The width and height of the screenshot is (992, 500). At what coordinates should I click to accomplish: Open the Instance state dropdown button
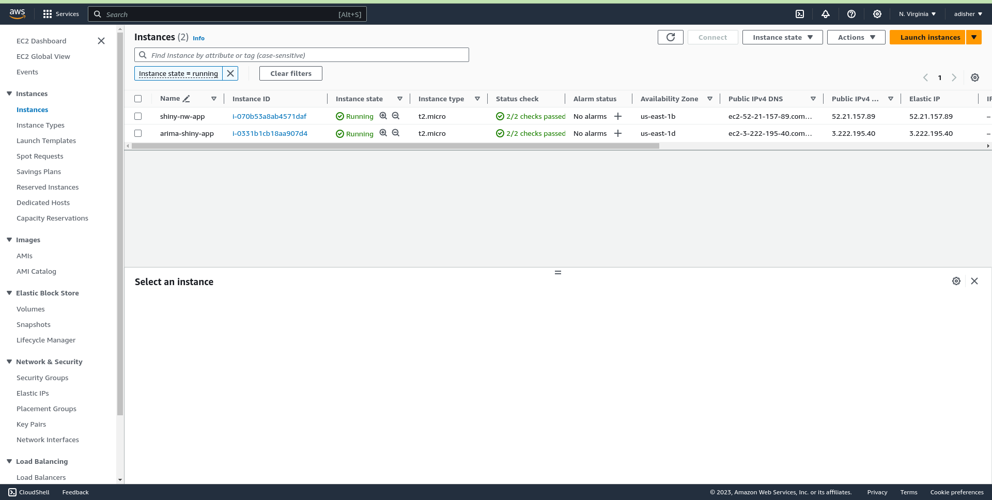(782, 37)
